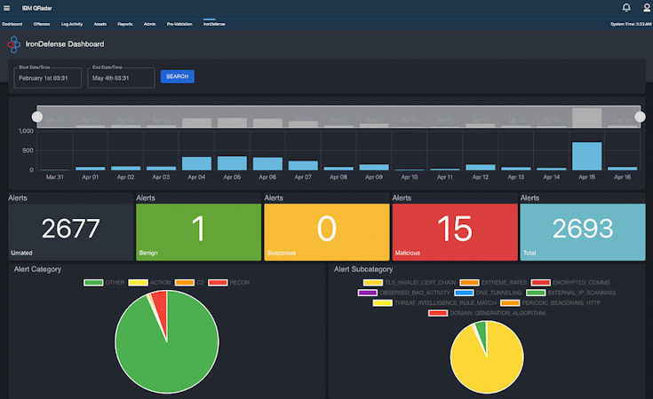
Task: Toggle TLS_INVALID_CERT_CHAIN legend item
Action: point(410,283)
